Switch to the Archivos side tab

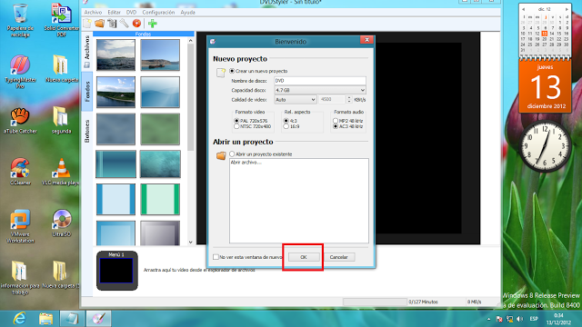coord(87,51)
